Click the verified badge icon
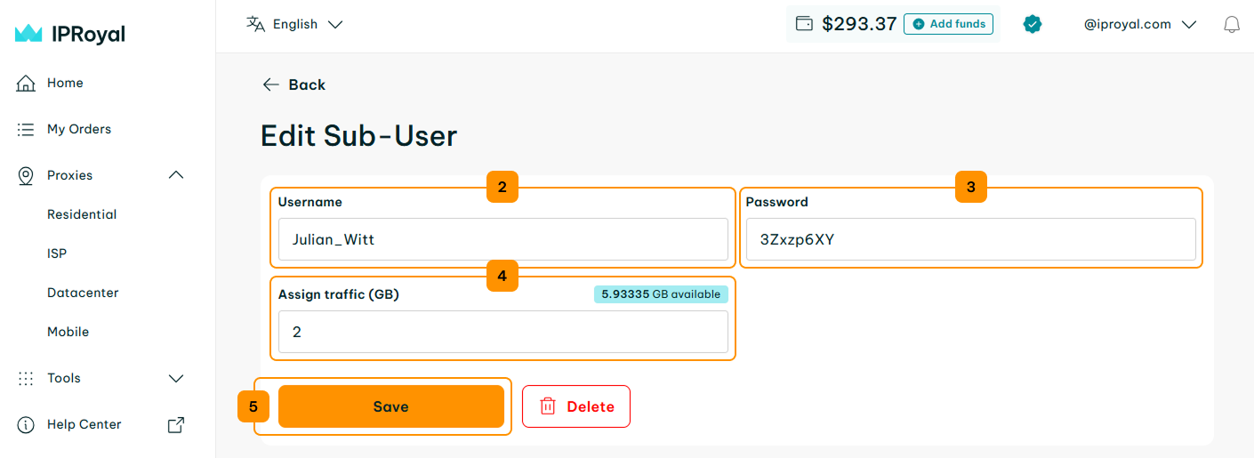The image size is (1254, 458). coord(1033,24)
